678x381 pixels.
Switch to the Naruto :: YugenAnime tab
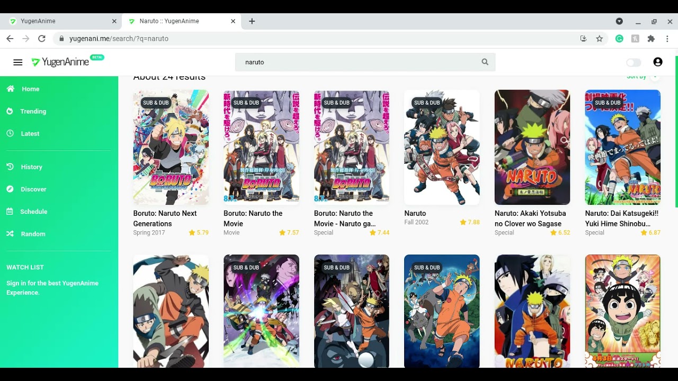pos(182,21)
